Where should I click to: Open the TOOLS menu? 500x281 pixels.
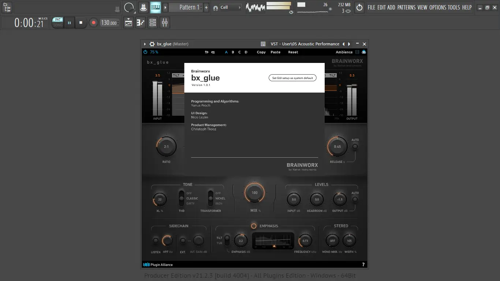click(454, 7)
